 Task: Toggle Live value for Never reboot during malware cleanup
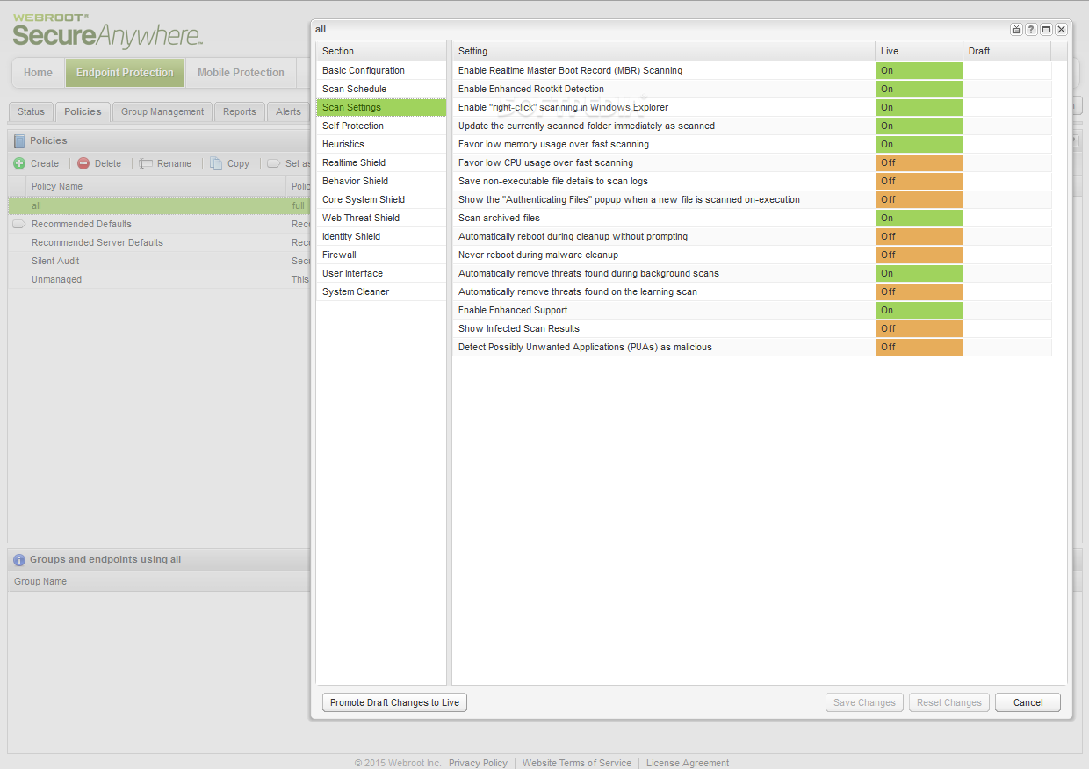[x=919, y=255]
